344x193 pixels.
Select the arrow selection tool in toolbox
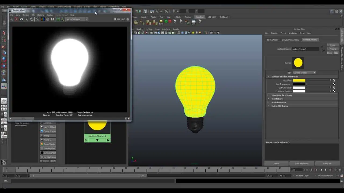click(4, 33)
